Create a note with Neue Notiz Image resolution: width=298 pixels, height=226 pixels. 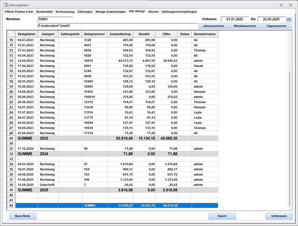[x=23, y=216]
